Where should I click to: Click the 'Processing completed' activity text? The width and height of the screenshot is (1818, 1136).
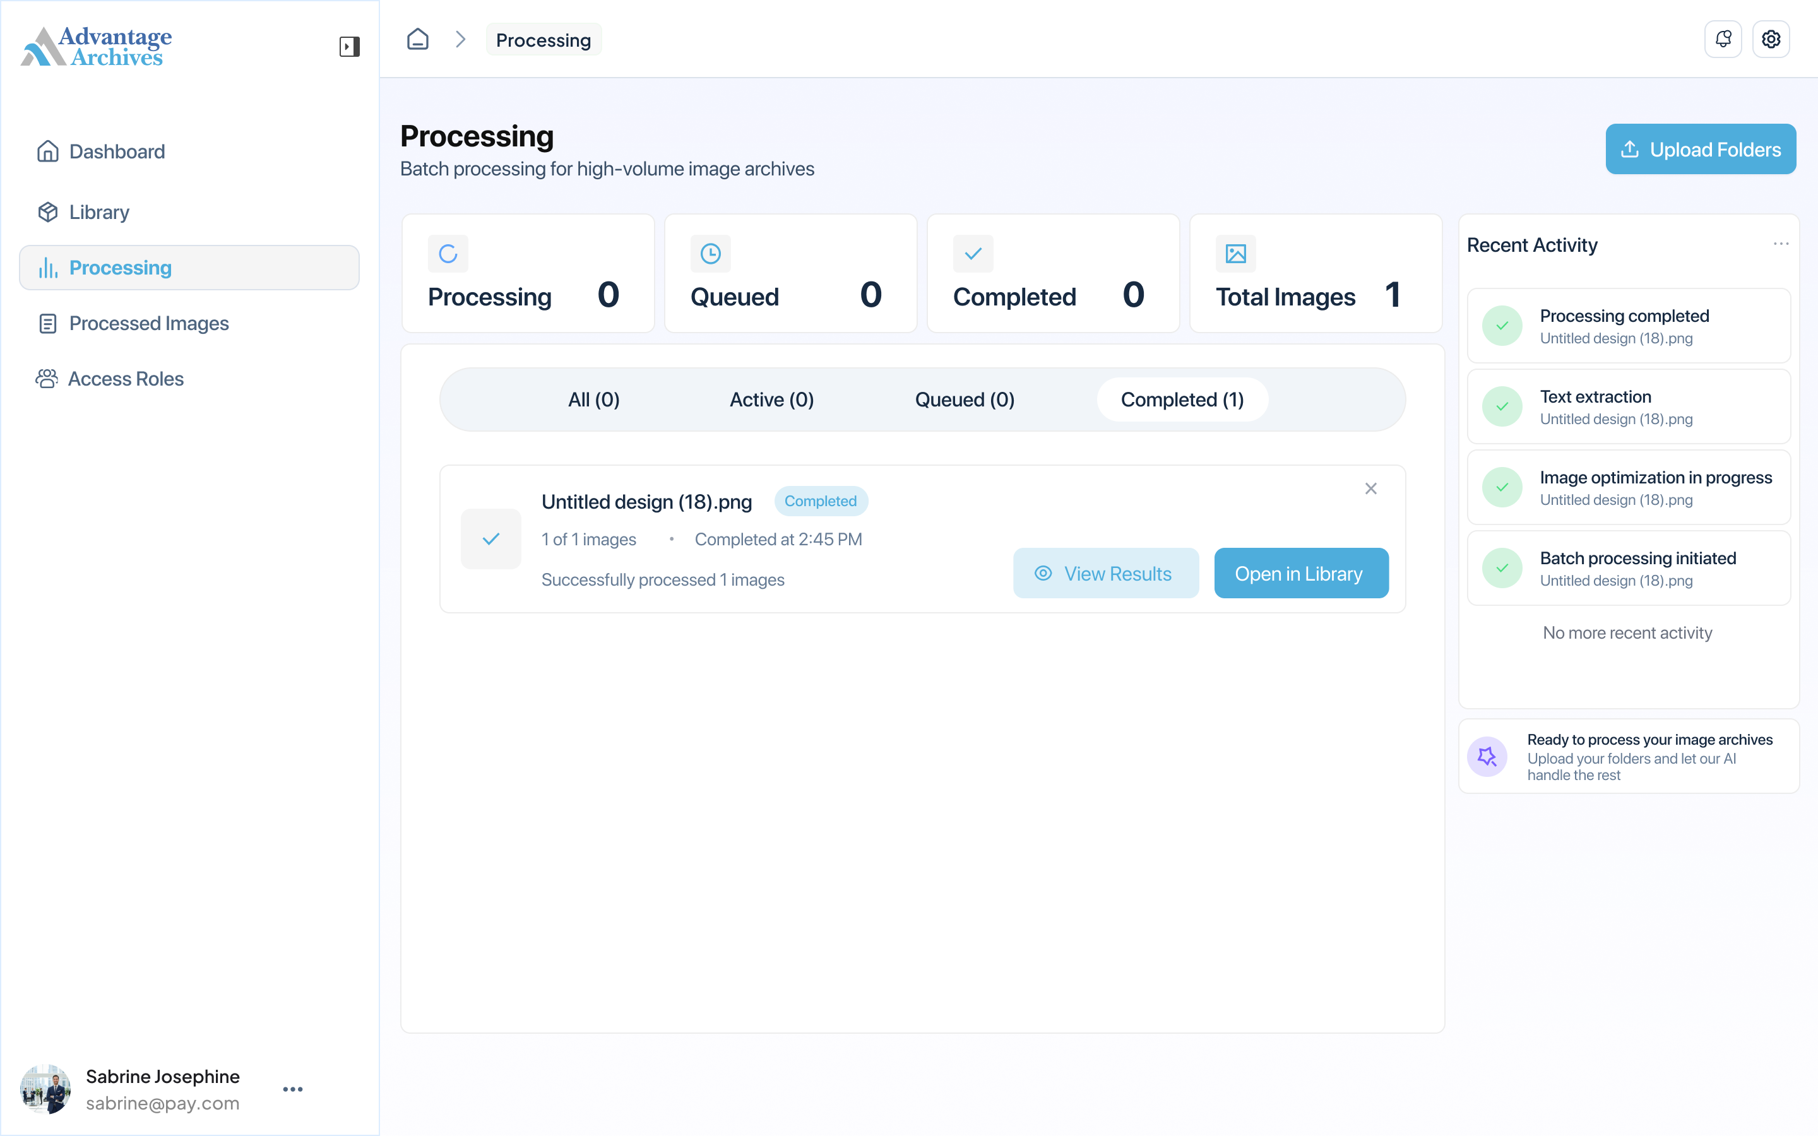pyautogui.click(x=1624, y=316)
